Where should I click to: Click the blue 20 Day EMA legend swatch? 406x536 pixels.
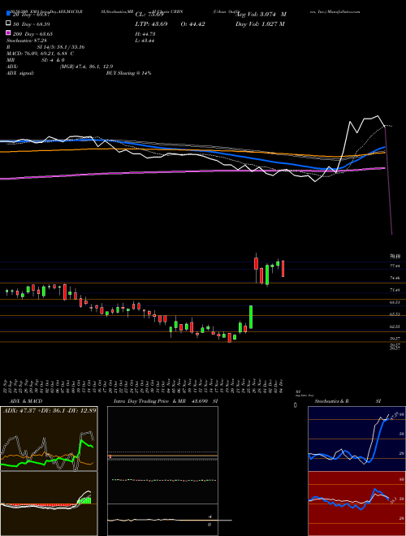tap(8, 14)
